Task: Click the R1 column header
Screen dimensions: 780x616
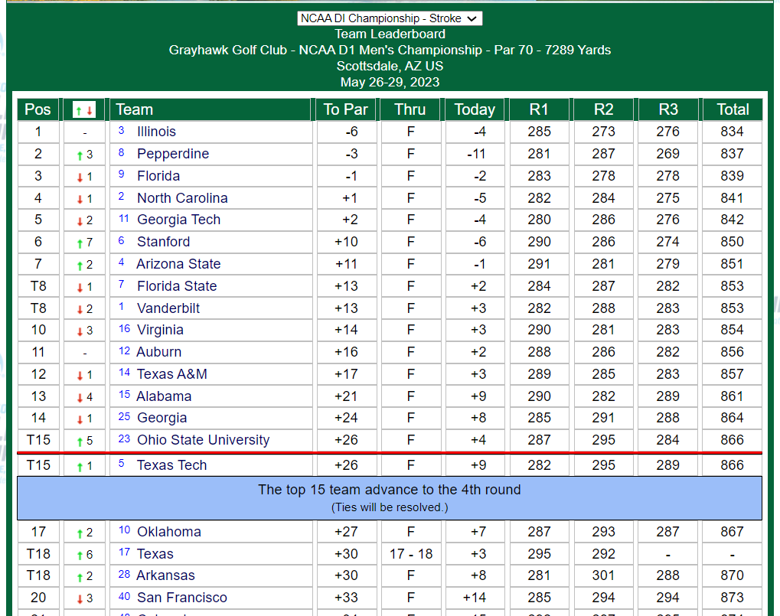Action: tap(539, 109)
